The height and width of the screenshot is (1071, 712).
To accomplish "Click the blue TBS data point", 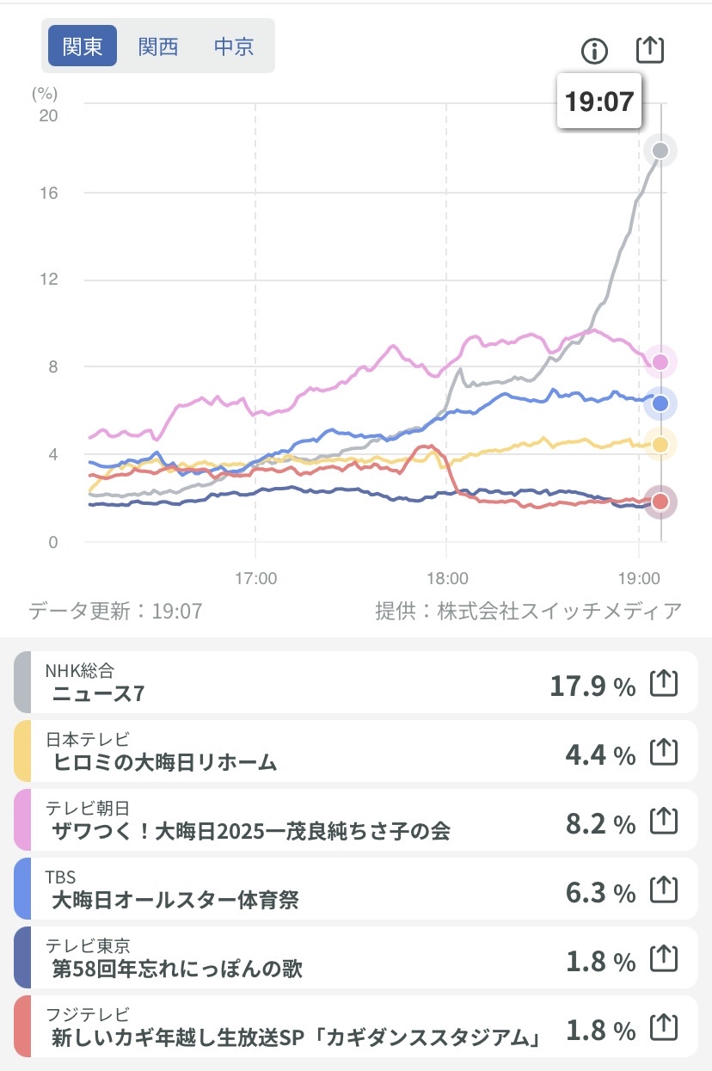I will [x=660, y=403].
